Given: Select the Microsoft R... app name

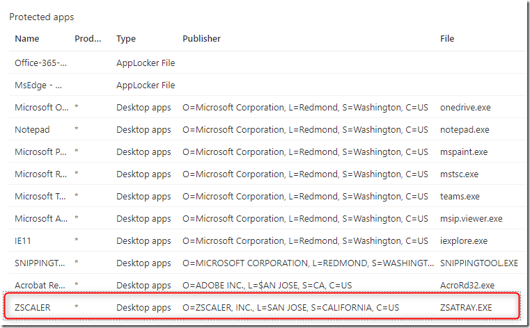Looking at the screenshot, I should point(40,174).
